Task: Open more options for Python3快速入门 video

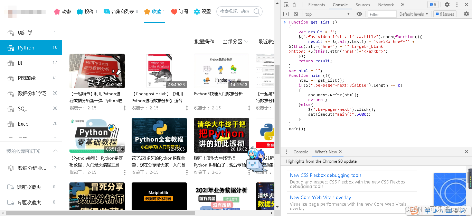Action: 249,108
